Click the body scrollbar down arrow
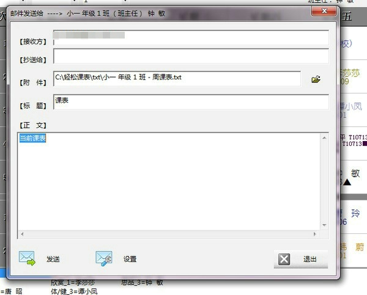 click(324, 225)
